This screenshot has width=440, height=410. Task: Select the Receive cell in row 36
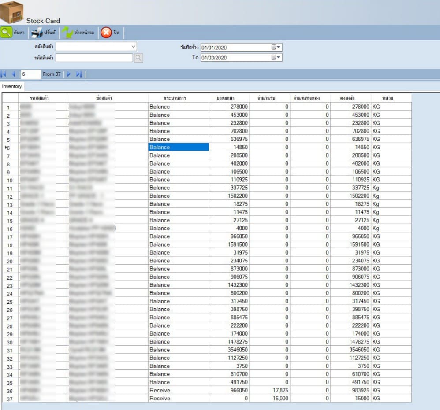click(178, 390)
